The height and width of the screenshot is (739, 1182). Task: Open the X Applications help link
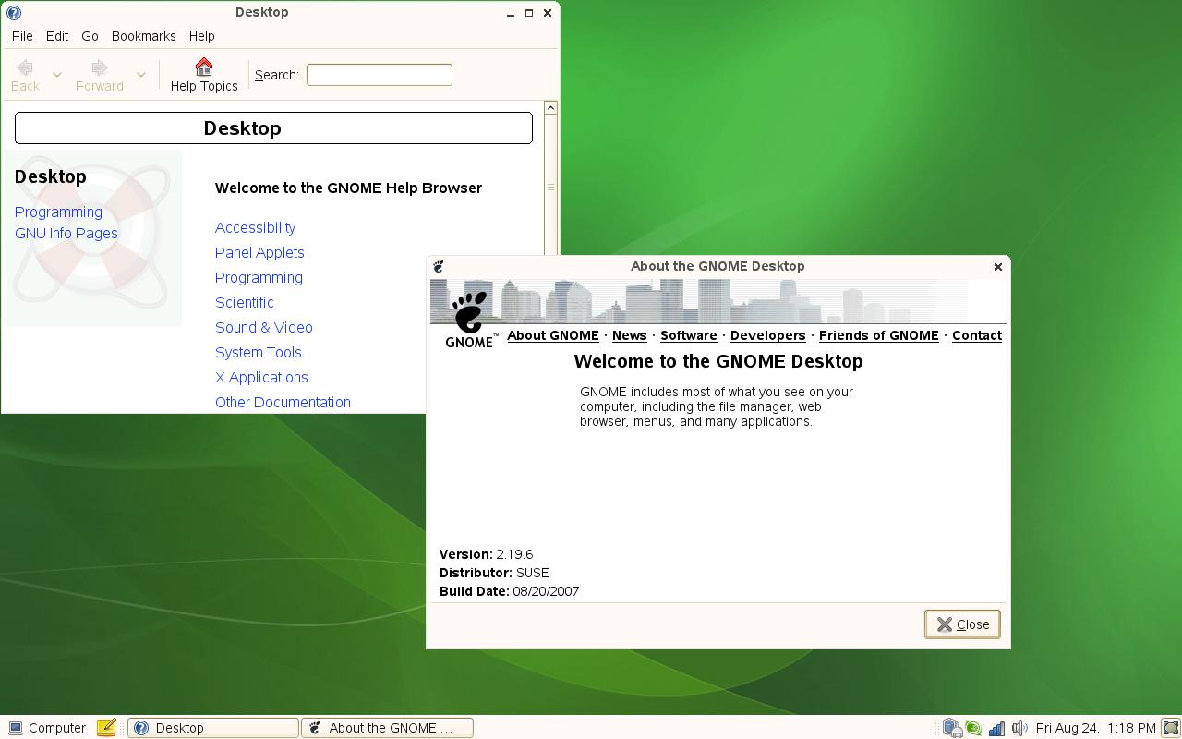click(x=261, y=377)
